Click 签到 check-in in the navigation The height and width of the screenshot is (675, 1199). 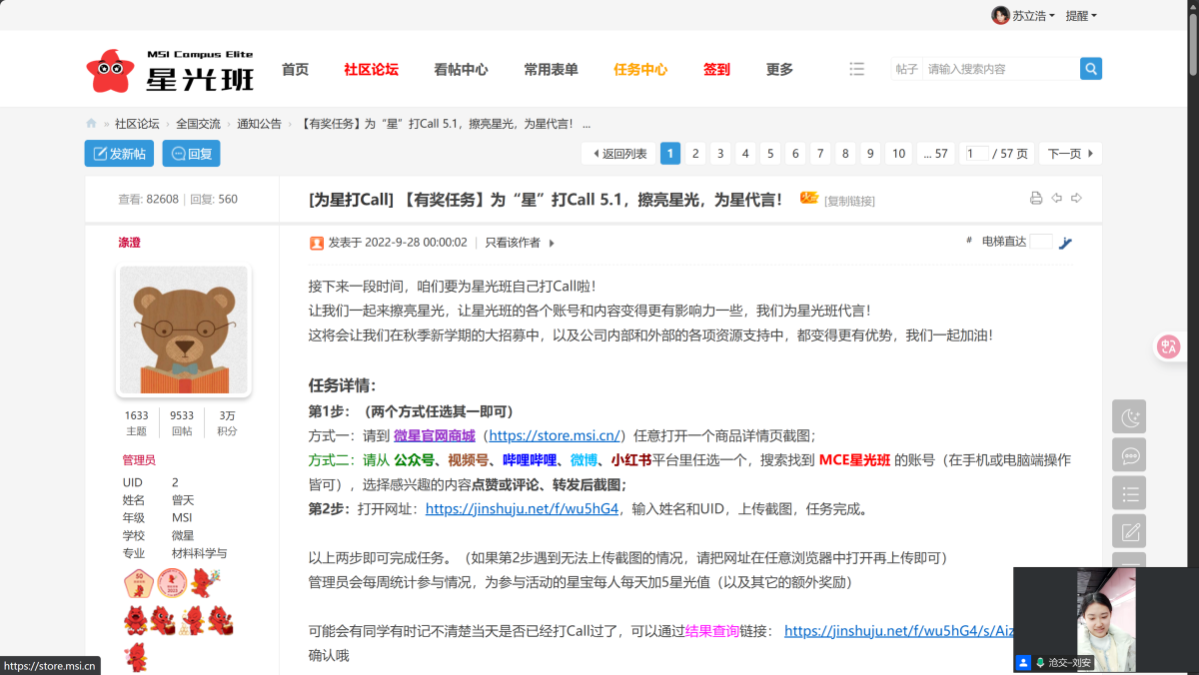pyautogui.click(x=716, y=69)
